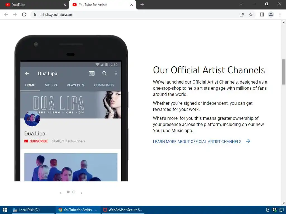The image size is (286, 214).
Task: Click the address bar lock icon
Action: (x=35, y=14)
